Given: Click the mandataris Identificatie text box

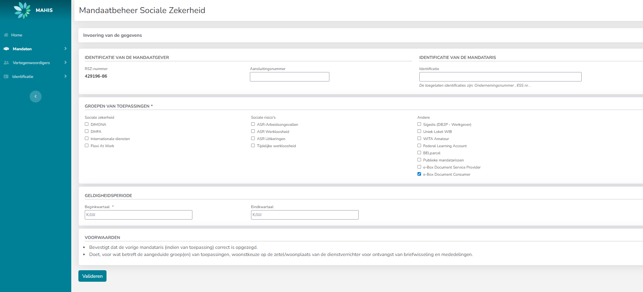Looking at the screenshot, I should 500,77.
